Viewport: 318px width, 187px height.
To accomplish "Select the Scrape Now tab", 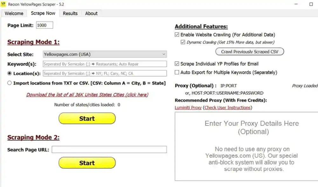I will click(x=43, y=13).
